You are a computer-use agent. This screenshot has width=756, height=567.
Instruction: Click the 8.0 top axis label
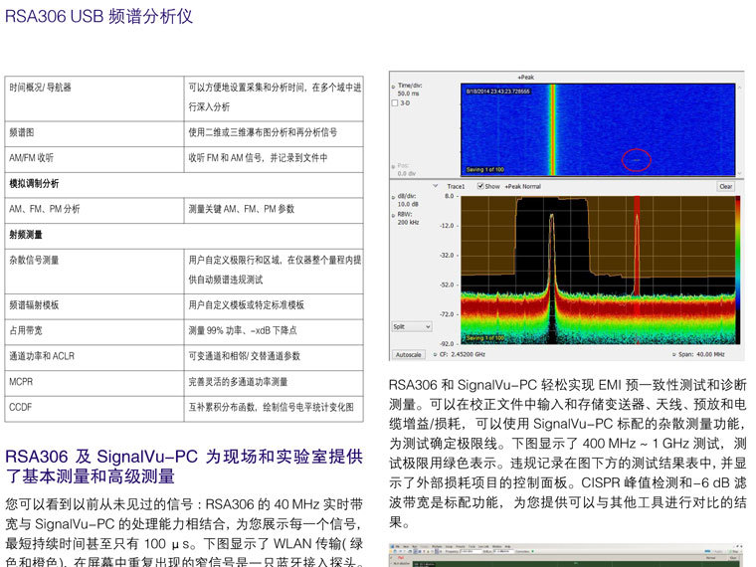tap(449, 196)
